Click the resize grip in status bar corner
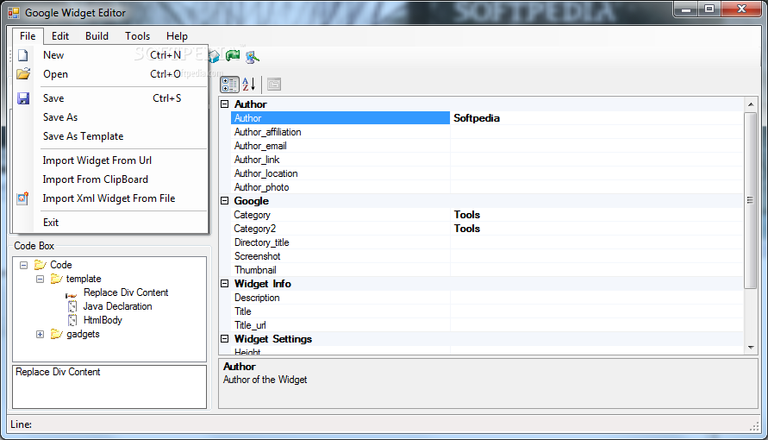768x440 pixels. pos(754,427)
